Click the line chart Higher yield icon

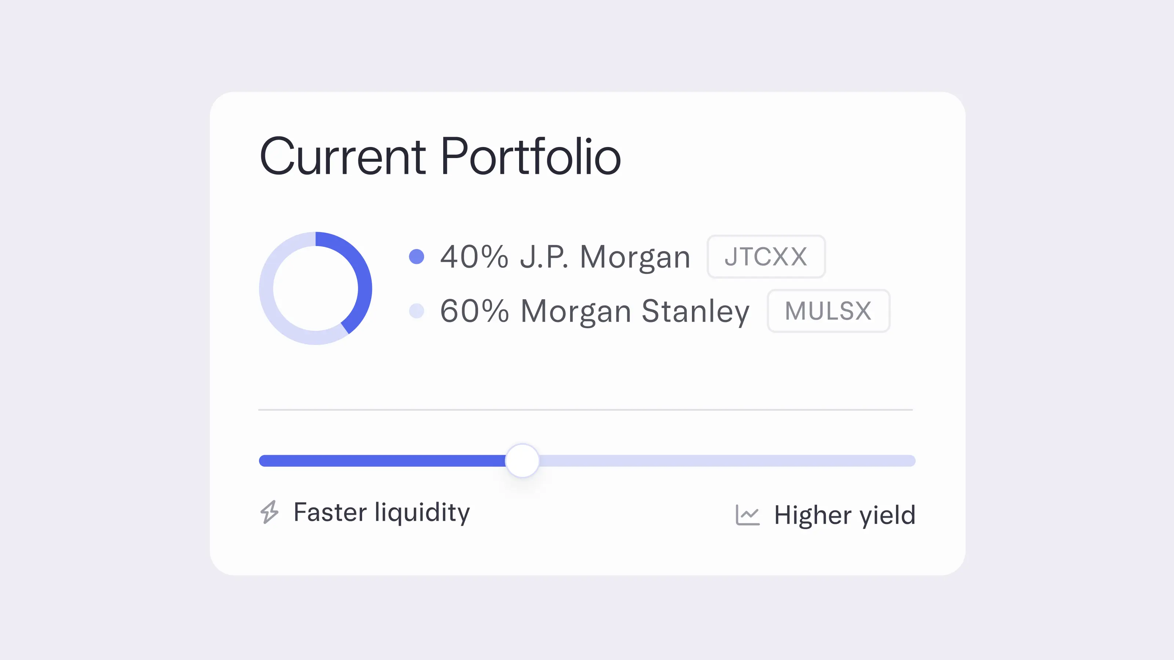tap(747, 515)
